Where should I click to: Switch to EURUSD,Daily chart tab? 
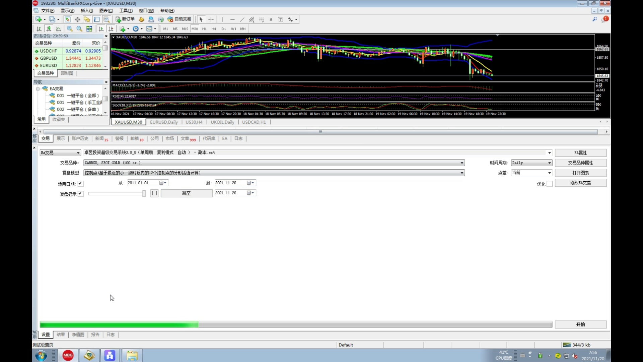[164, 122]
